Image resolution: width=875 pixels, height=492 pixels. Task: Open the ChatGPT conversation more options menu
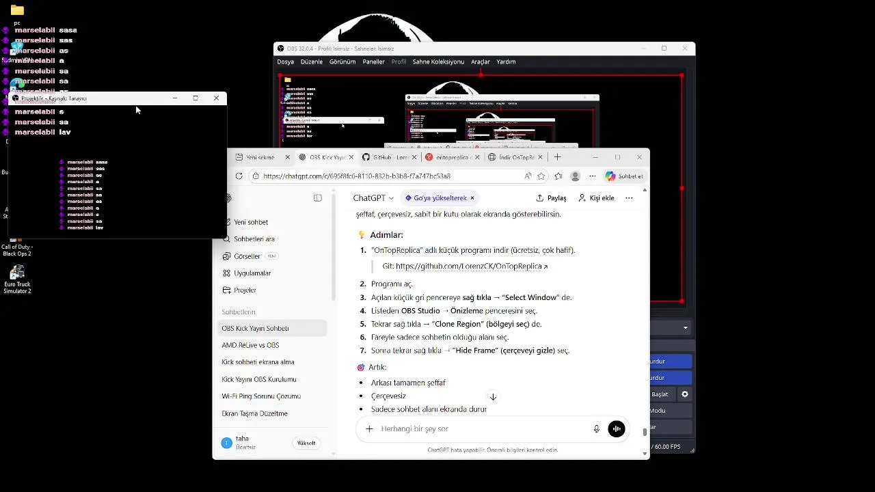pos(629,198)
